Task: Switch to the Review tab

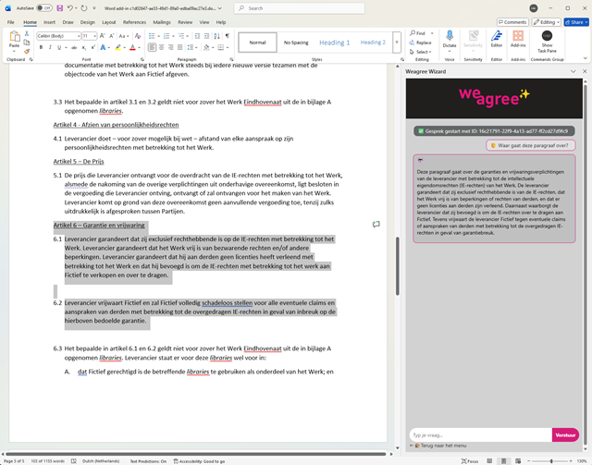Action: (x=185, y=22)
